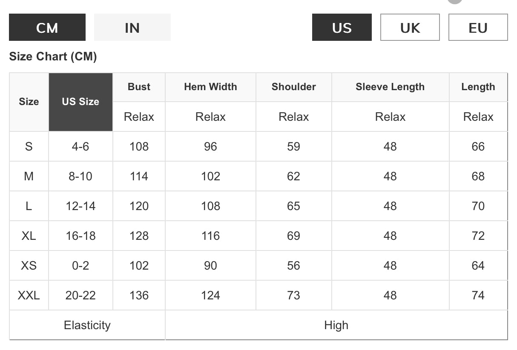Switch measurements to CM units

pos(47,27)
